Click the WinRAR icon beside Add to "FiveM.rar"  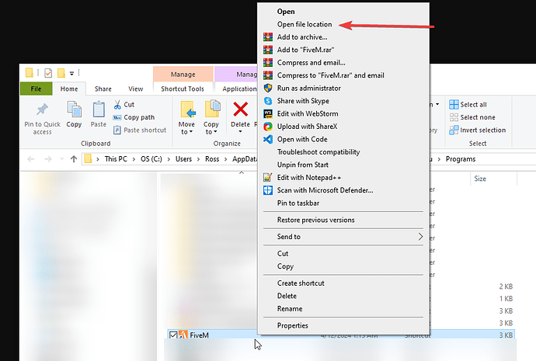pos(268,50)
